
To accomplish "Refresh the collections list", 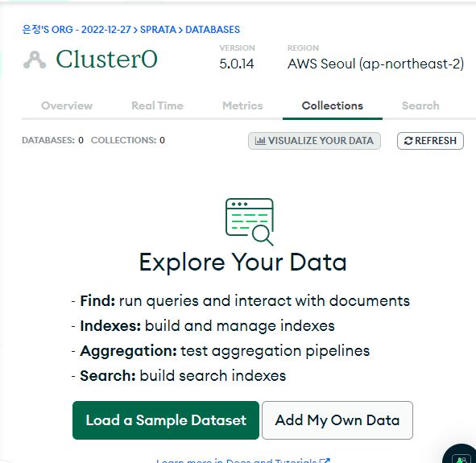I will click(430, 141).
